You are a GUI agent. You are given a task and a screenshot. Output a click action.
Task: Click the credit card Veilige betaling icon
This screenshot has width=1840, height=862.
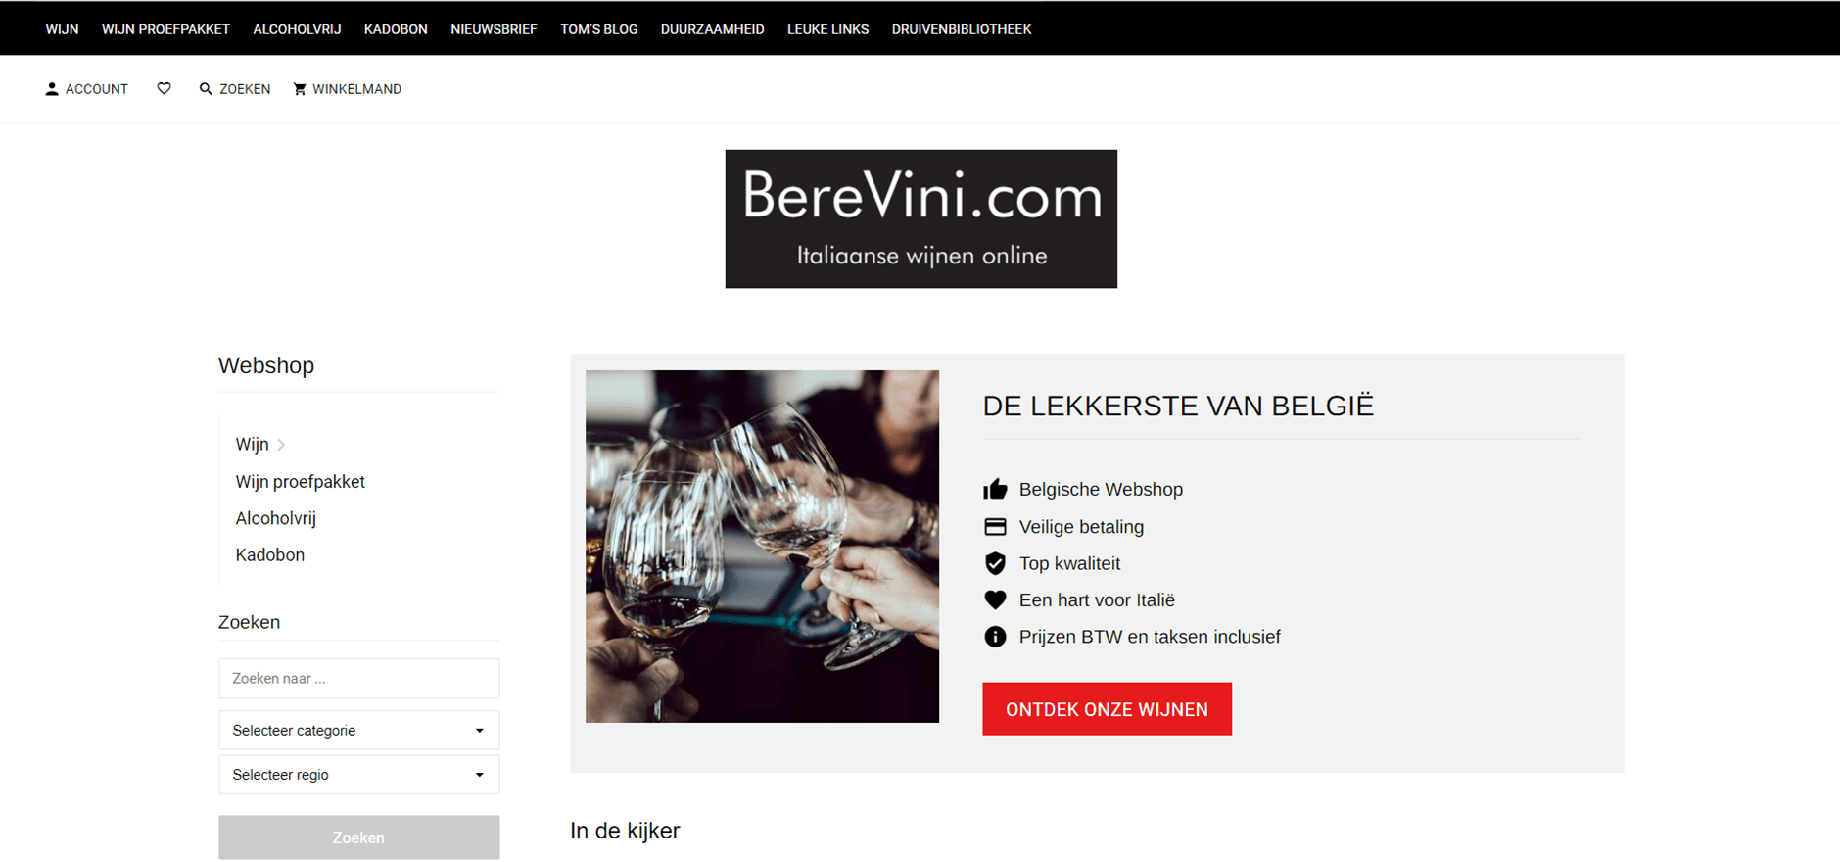click(x=995, y=527)
